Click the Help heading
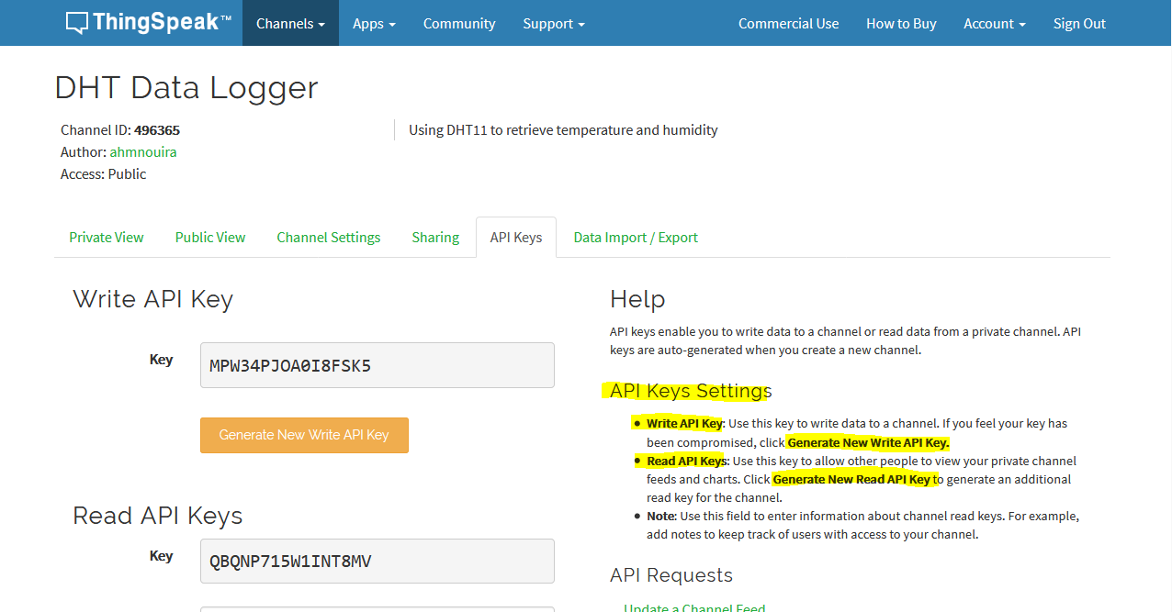The width and height of the screenshot is (1172, 612). coord(637,299)
